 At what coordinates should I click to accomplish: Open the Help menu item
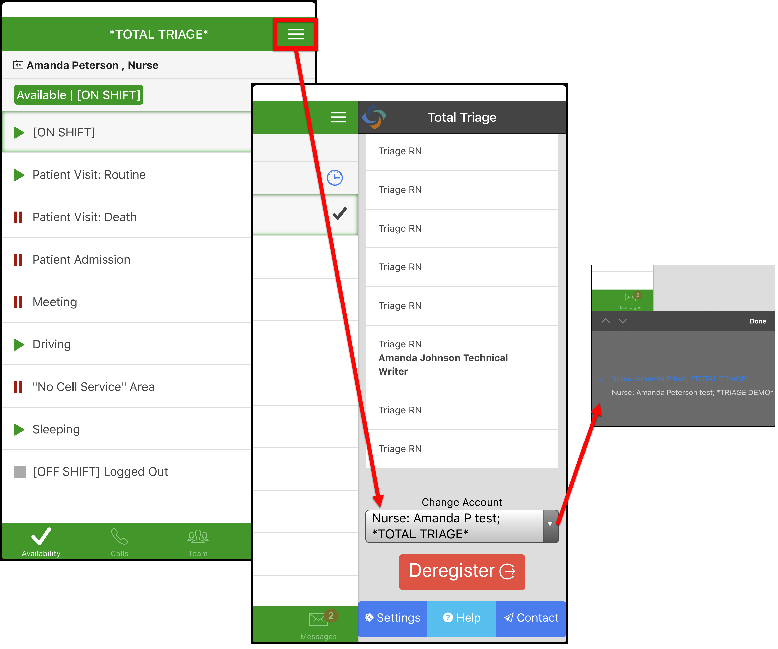pos(461,618)
